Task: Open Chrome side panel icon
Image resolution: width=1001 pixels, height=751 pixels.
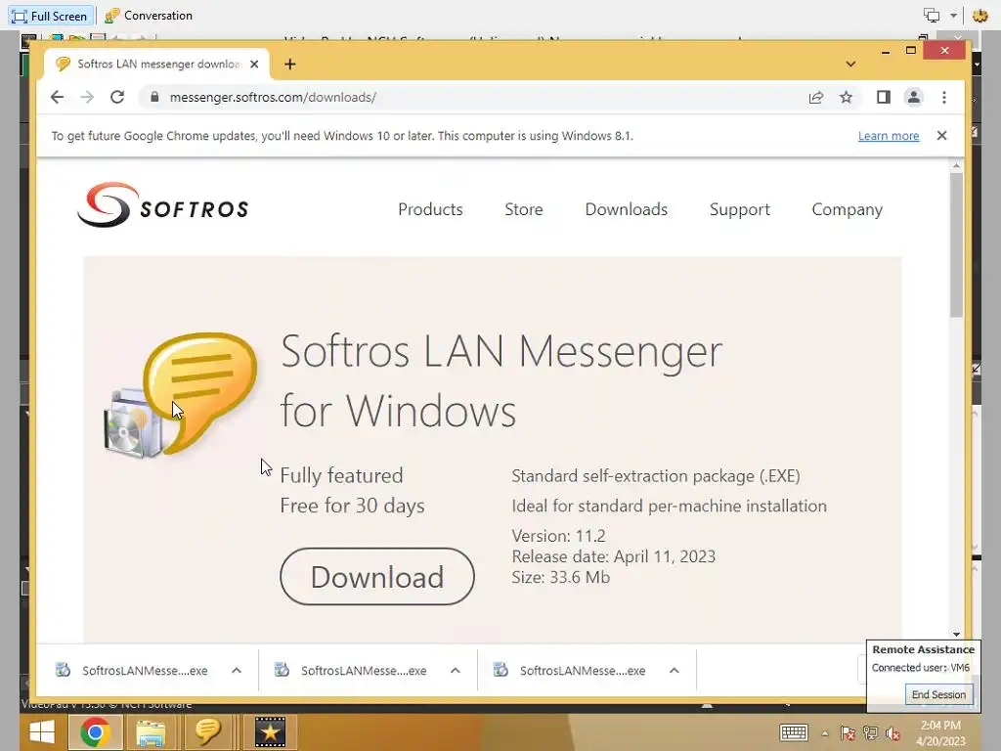Action: (883, 97)
